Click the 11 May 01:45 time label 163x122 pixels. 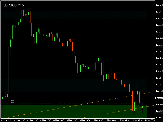click(x=98, y=120)
